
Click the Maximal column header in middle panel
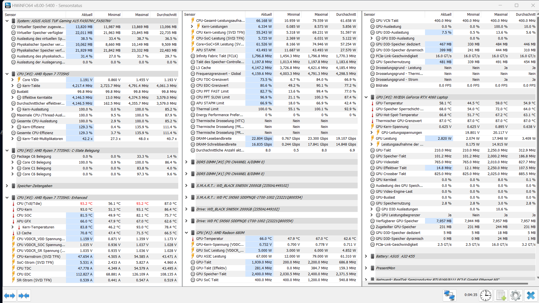(321, 15)
